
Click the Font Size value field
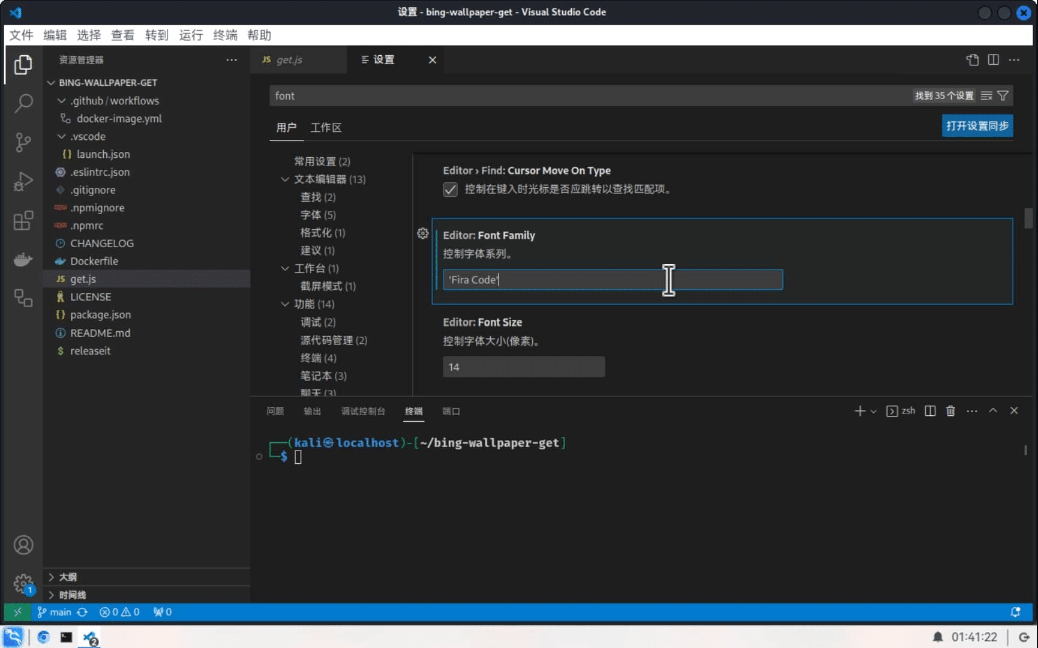click(524, 367)
